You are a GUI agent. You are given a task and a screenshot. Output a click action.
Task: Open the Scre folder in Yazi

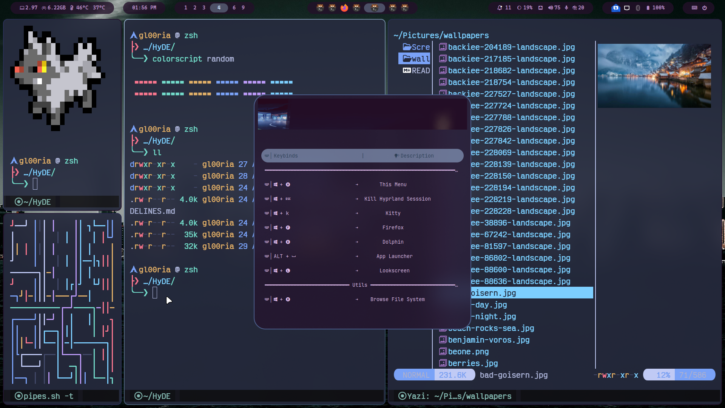click(x=416, y=47)
